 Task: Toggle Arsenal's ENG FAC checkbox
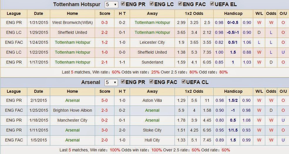(x=151, y=82)
